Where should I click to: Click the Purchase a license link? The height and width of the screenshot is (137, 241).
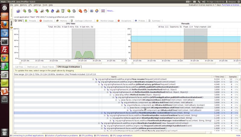pos(230,5)
